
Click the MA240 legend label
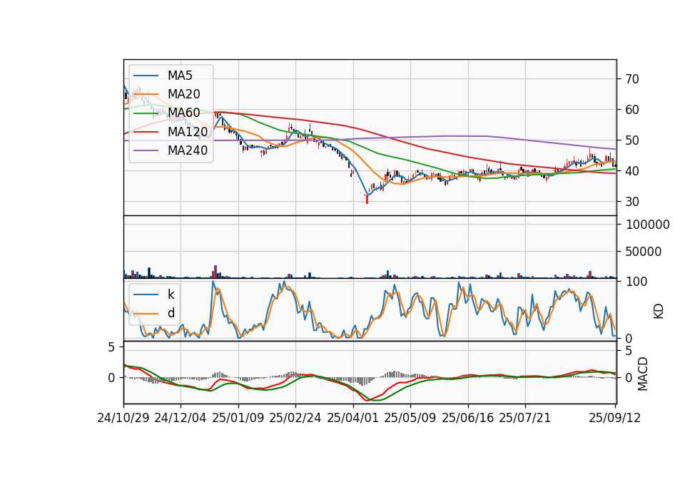[188, 150]
